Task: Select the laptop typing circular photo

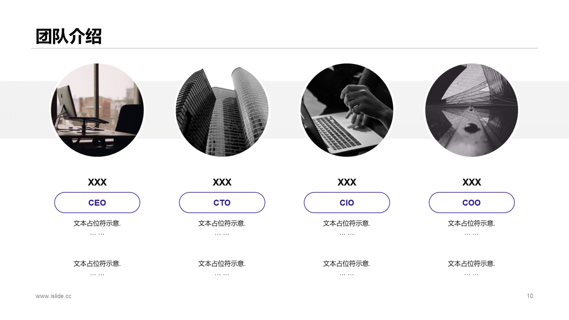Action: tap(347, 110)
